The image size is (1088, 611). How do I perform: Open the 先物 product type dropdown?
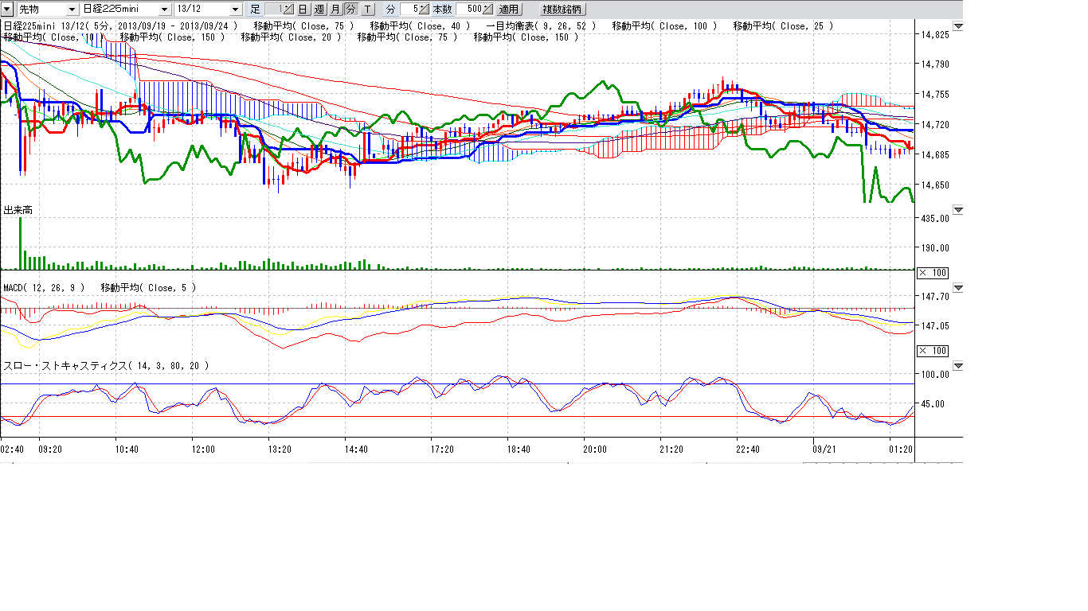[72, 10]
